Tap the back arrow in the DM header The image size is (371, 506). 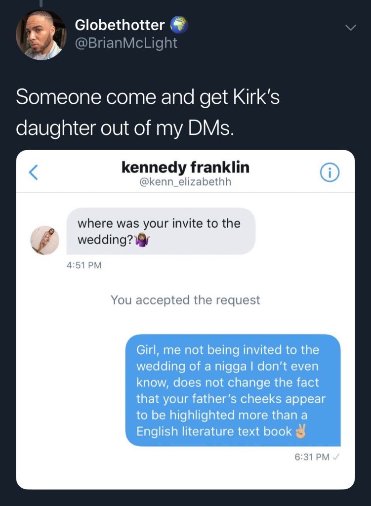click(34, 172)
